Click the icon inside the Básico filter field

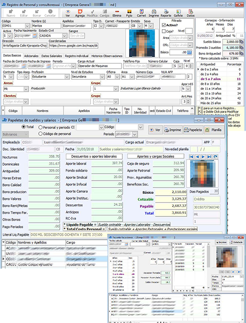pyautogui.click(x=190, y=52)
